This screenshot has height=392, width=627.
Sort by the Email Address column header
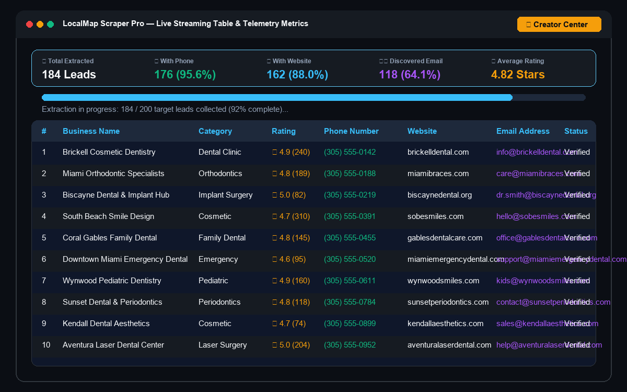(523, 131)
